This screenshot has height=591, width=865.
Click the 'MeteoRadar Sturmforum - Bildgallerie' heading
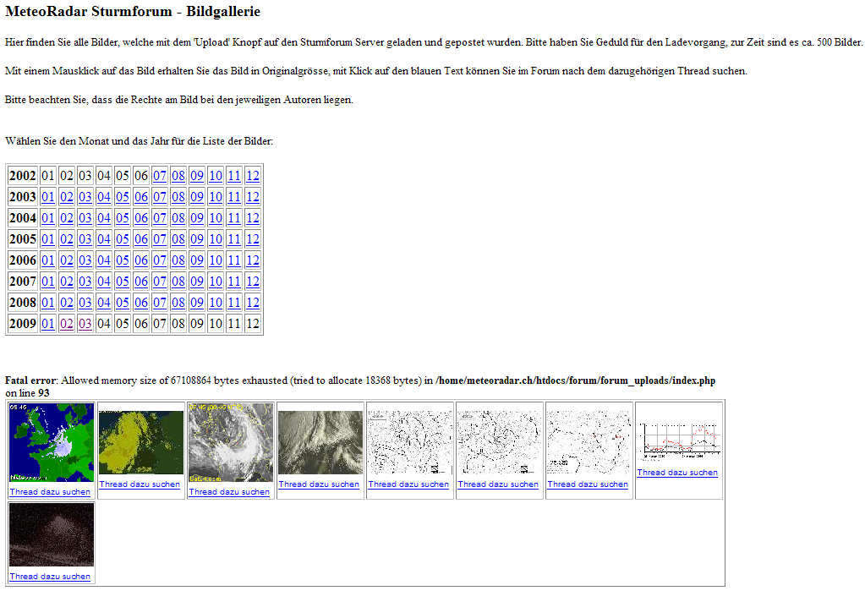133,12
